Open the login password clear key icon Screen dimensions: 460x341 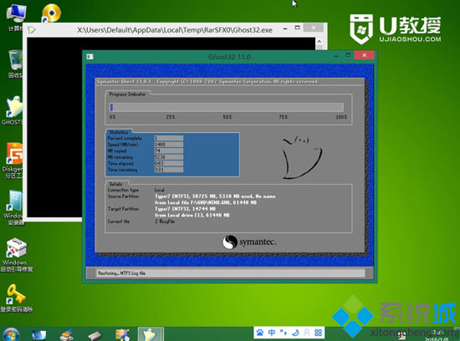(16, 298)
